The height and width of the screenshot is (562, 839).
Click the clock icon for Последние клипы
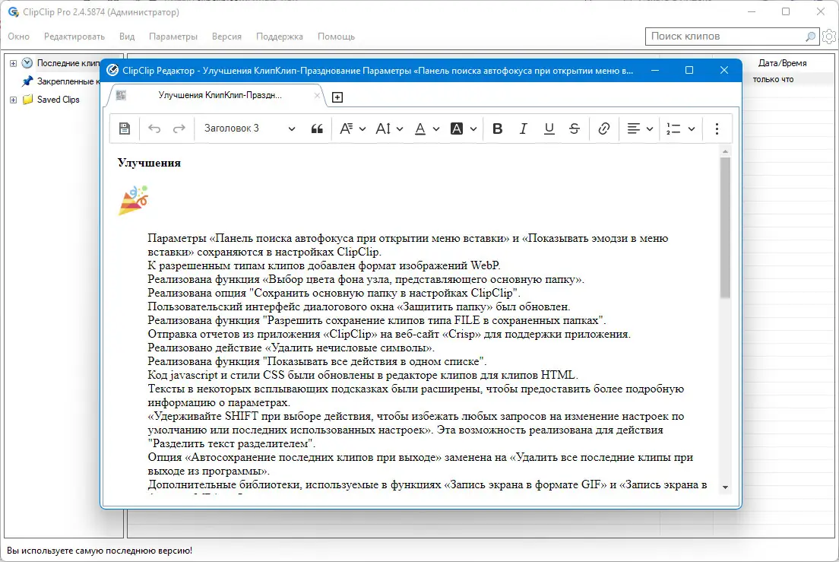coord(27,63)
